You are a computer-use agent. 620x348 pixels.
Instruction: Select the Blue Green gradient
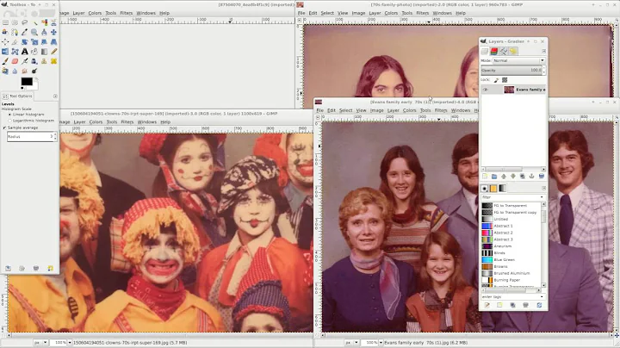coord(512,260)
